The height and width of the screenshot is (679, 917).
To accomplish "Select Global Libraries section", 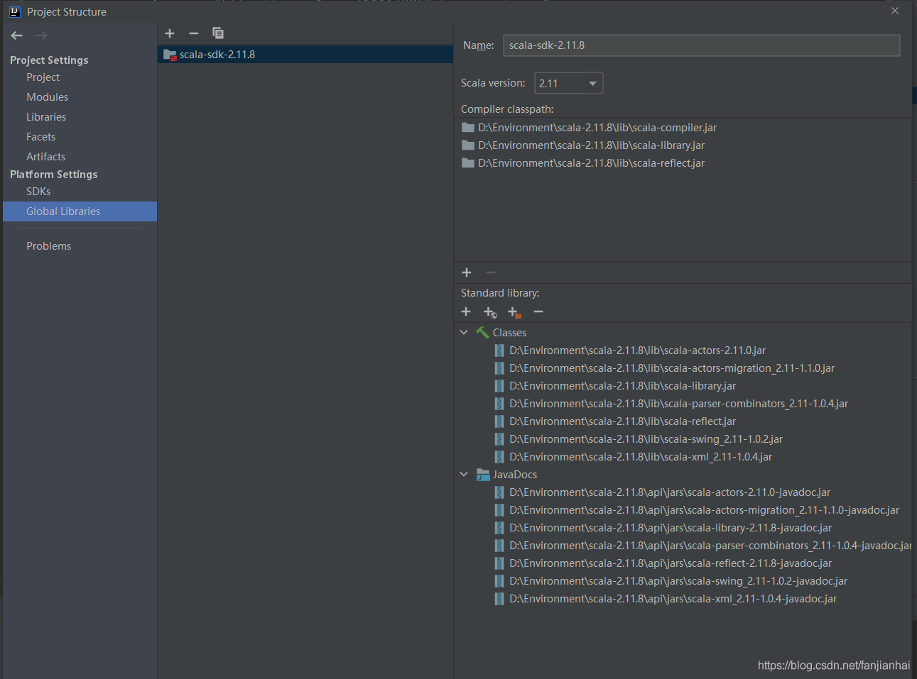I will 80,211.
